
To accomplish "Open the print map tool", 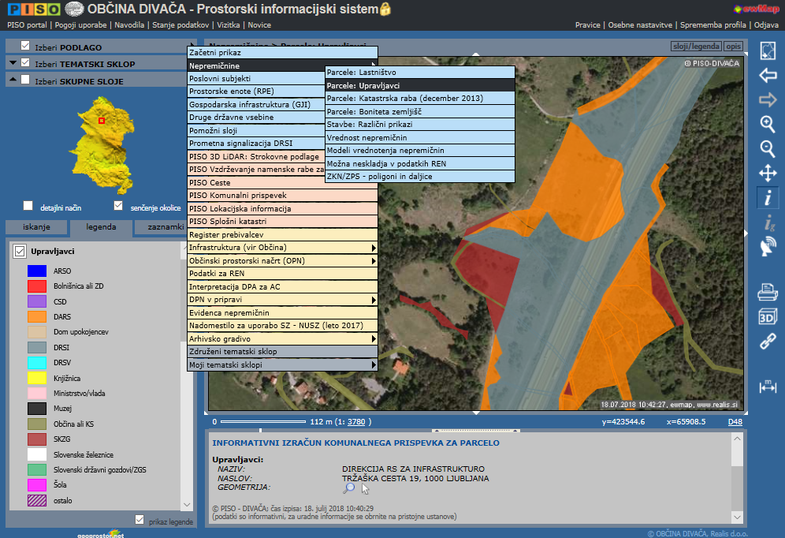I will 768,293.
